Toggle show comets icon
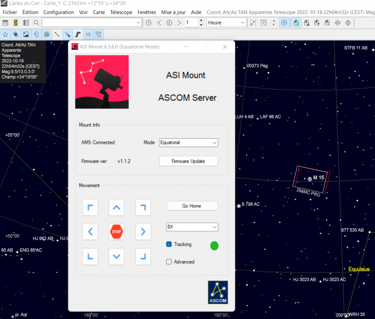Screen dimensions: 375x319 (x=67, y=35)
